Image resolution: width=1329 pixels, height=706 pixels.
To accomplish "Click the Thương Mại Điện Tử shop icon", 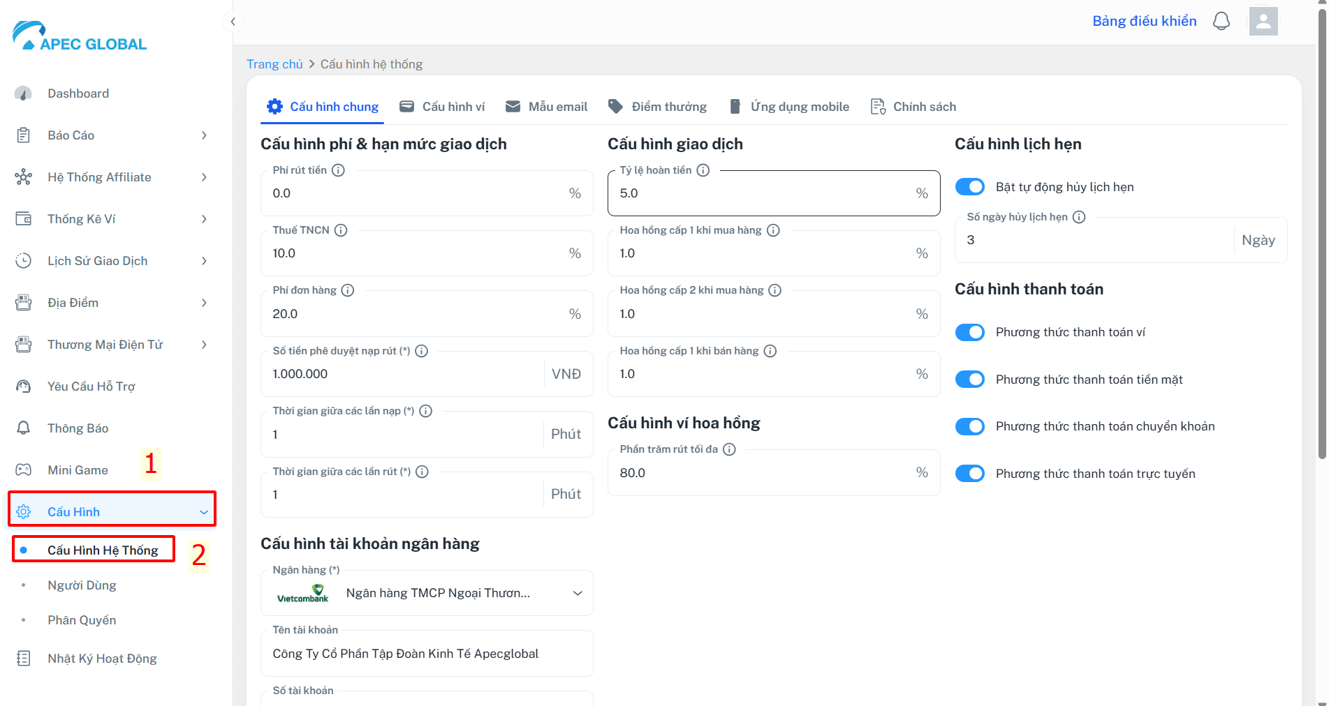I will (23, 345).
